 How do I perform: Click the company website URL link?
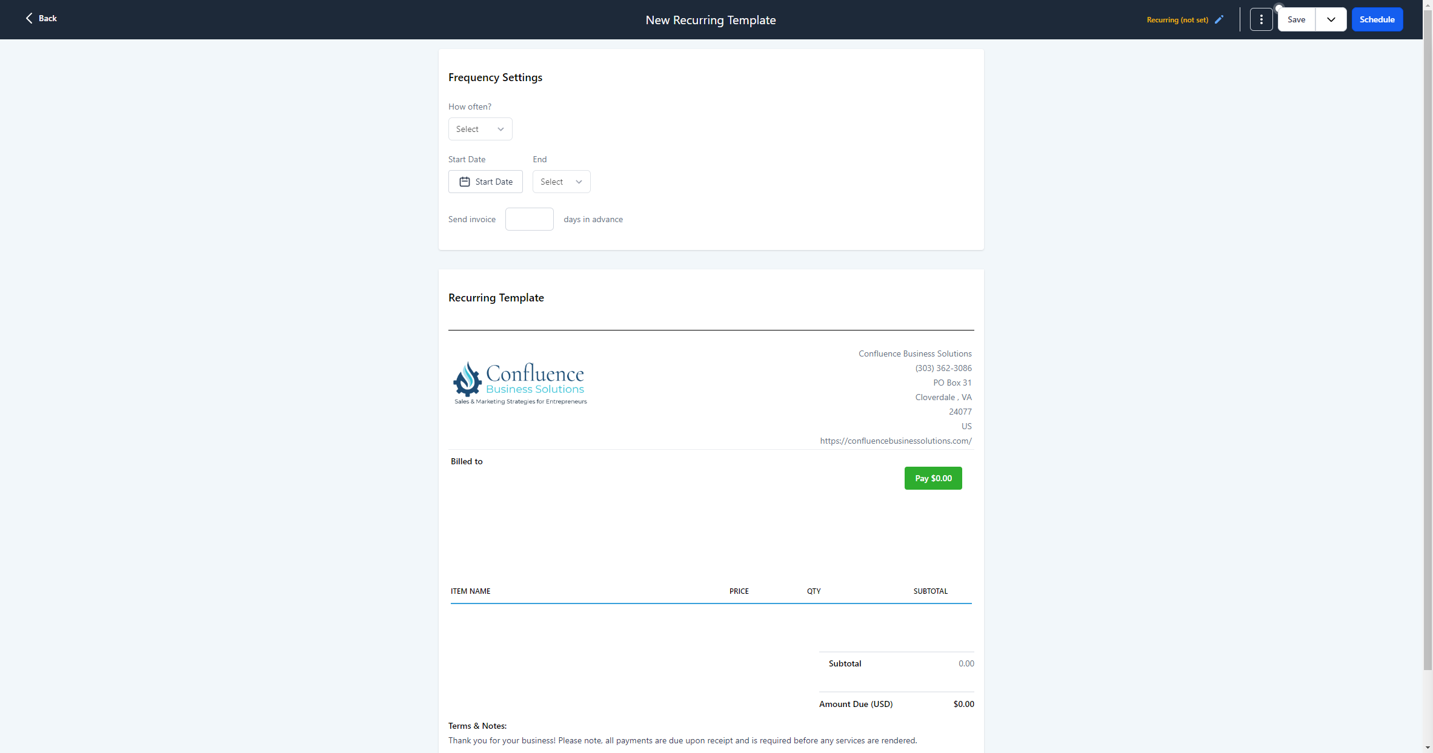896,441
